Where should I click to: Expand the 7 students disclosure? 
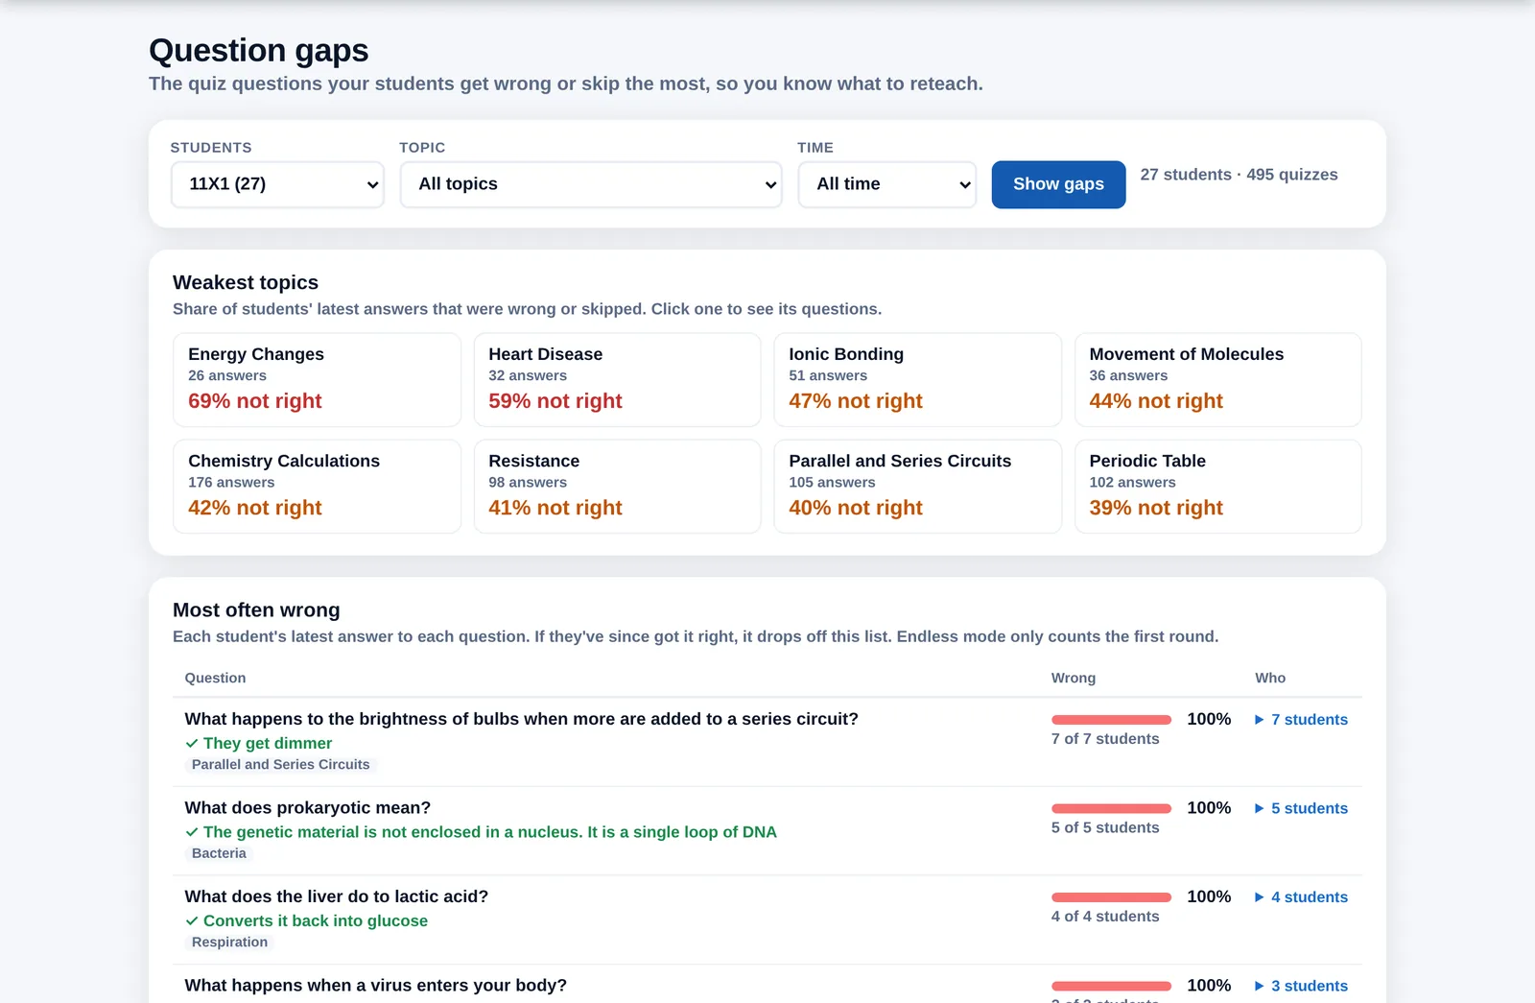[1301, 720]
